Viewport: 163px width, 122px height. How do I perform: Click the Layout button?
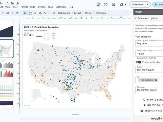tap(77, 13)
